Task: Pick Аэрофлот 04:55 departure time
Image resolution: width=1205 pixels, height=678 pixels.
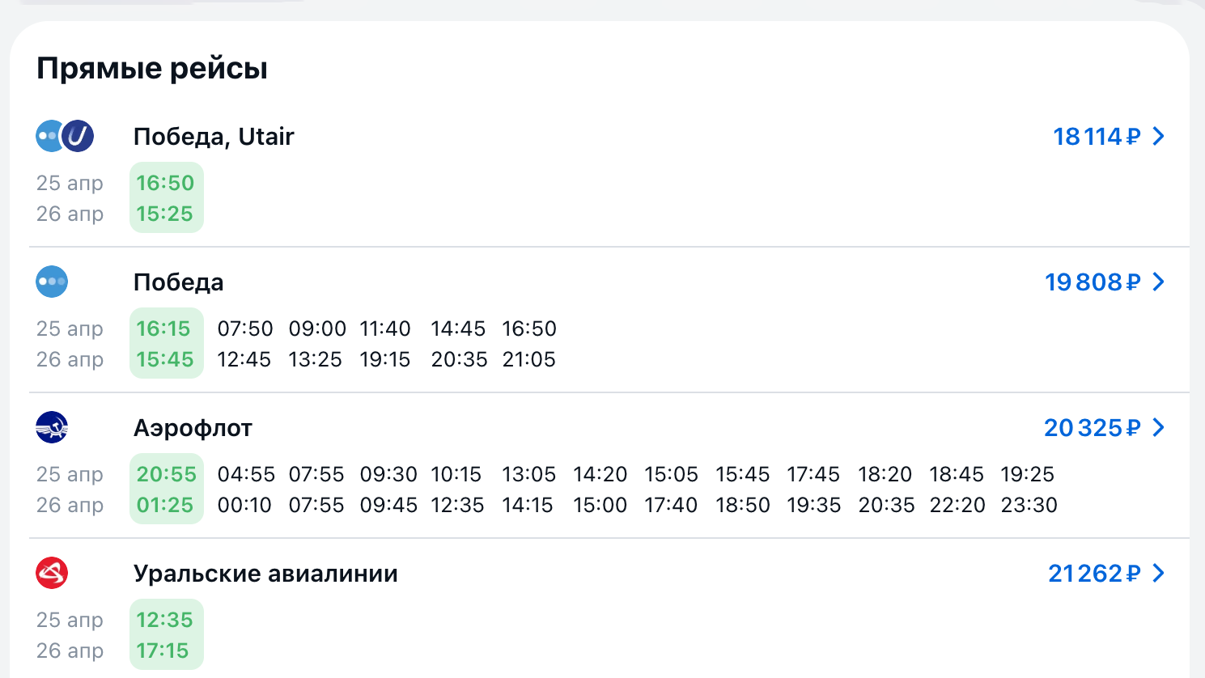Action: point(246,474)
